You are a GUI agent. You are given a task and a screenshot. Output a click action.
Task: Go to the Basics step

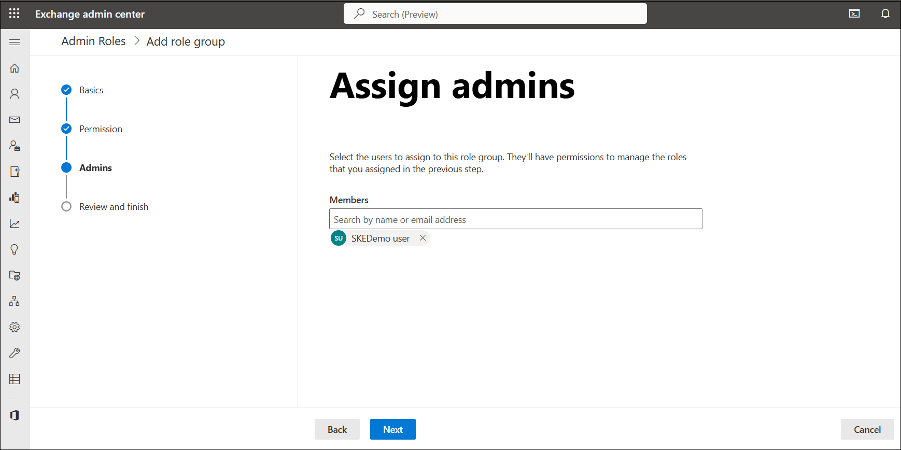coord(91,90)
